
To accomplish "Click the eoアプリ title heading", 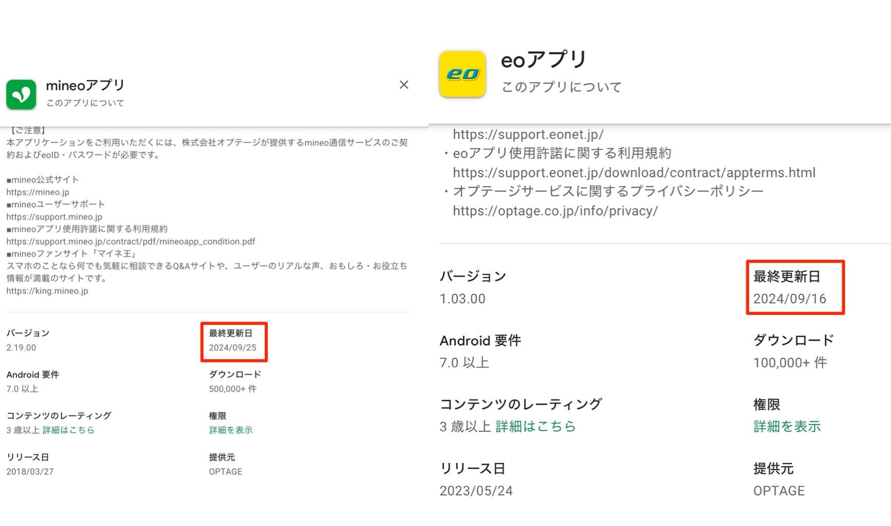I will tap(543, 60).
